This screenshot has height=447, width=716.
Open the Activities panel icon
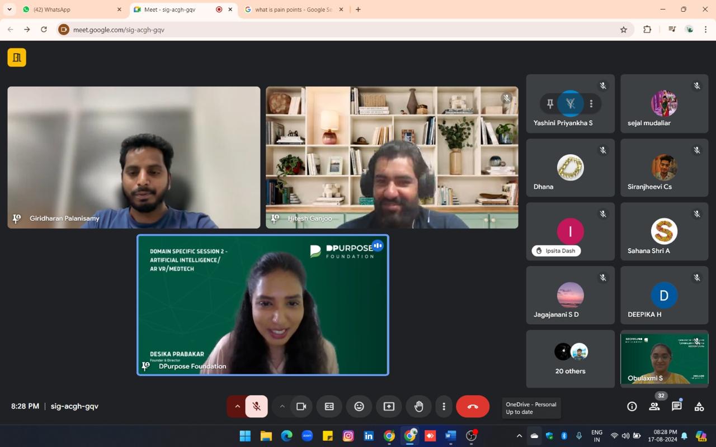click(x=699, y=407)
